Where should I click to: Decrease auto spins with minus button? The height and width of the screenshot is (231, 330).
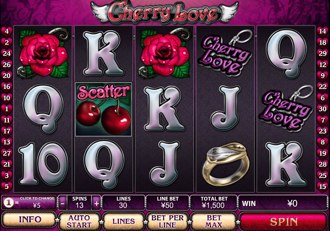coord(63,203)
